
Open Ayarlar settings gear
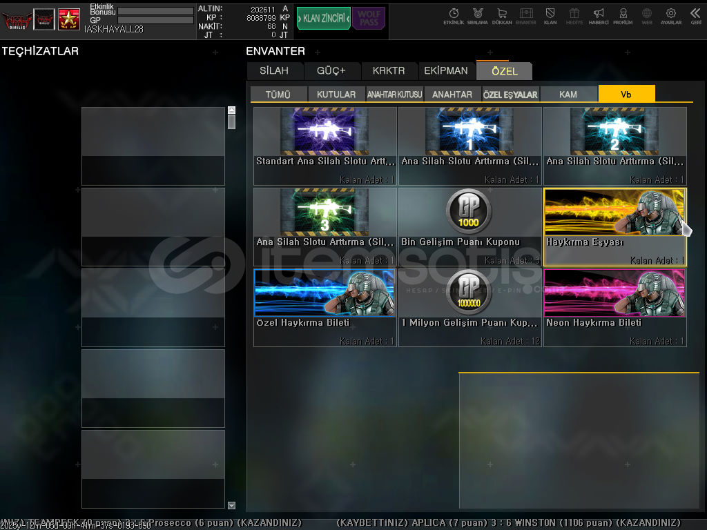[x=670, y=16]
